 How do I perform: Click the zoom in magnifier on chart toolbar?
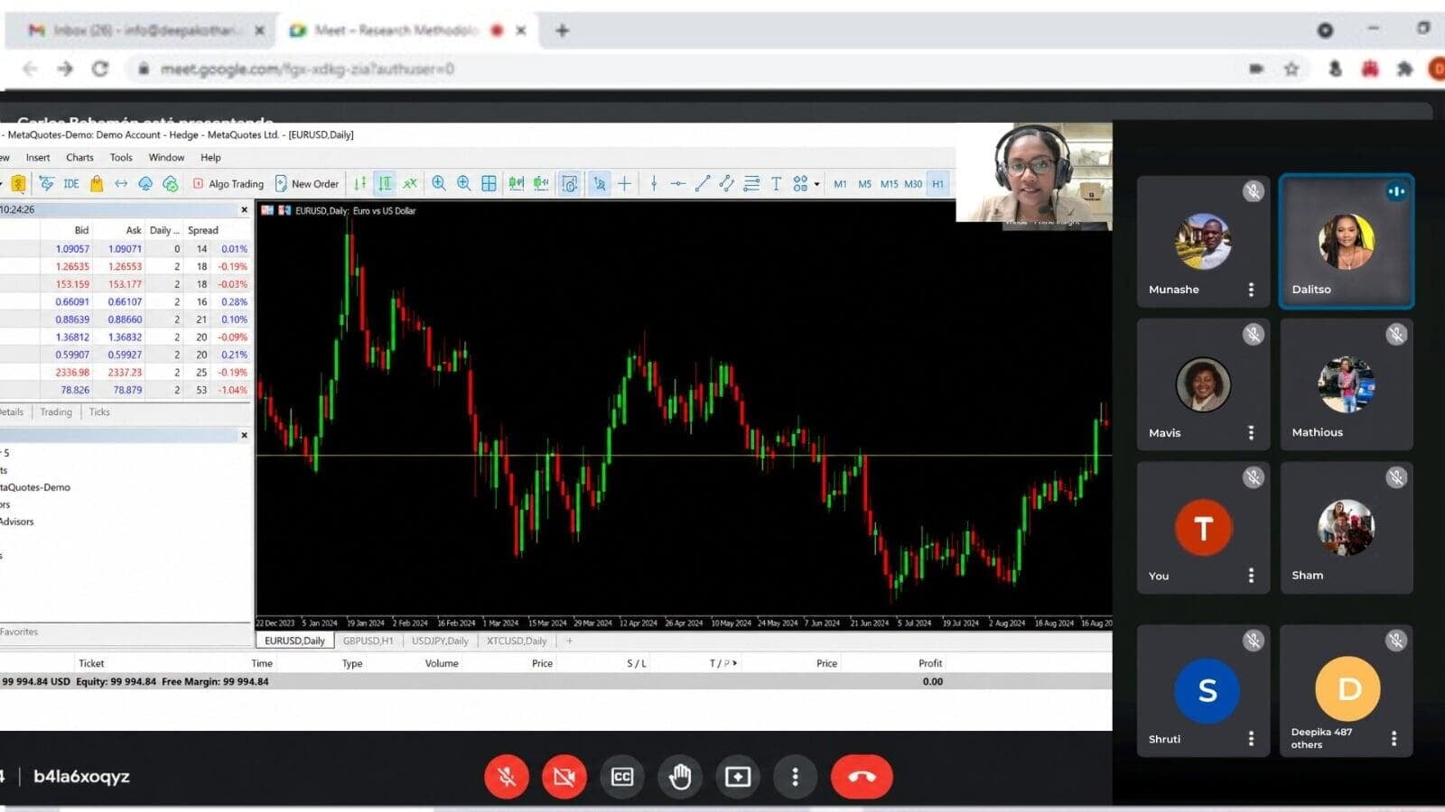point(439,183)
